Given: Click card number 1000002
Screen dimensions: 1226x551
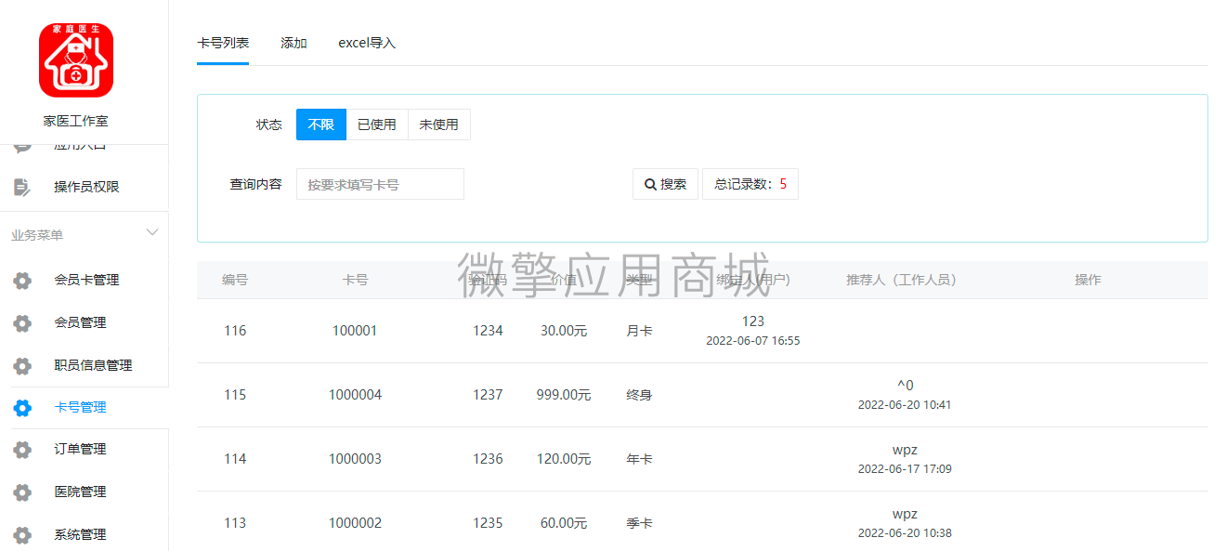Looking at the screenshot, I should [355, 523].
